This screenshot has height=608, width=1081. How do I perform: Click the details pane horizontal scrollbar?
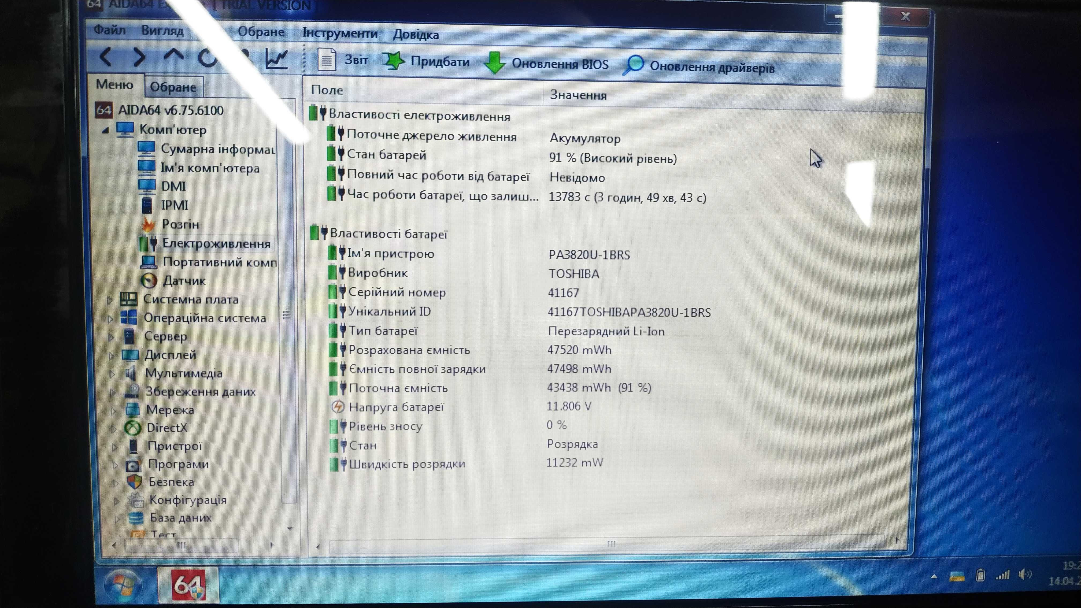607,544
